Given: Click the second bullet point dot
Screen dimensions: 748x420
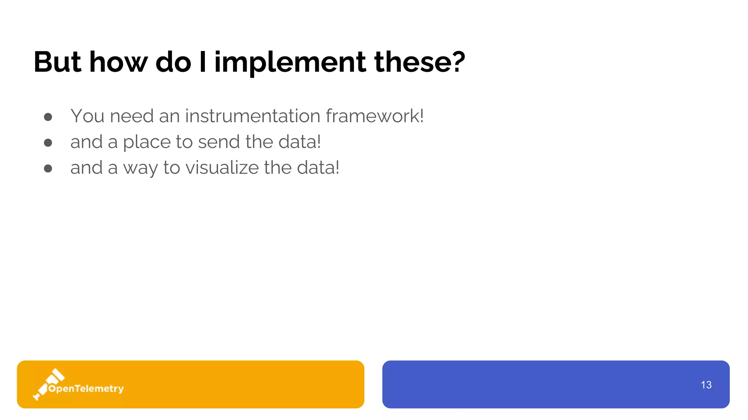Looking at the screenshot, I should point(48,143).
